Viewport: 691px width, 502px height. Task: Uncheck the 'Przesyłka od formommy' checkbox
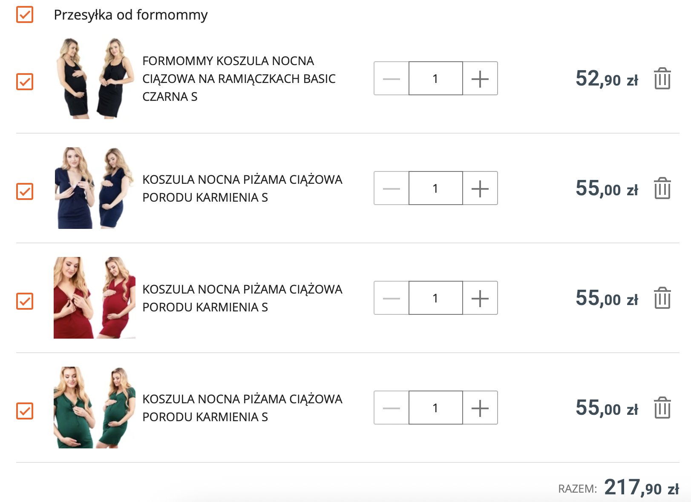(x=25, y=14)
